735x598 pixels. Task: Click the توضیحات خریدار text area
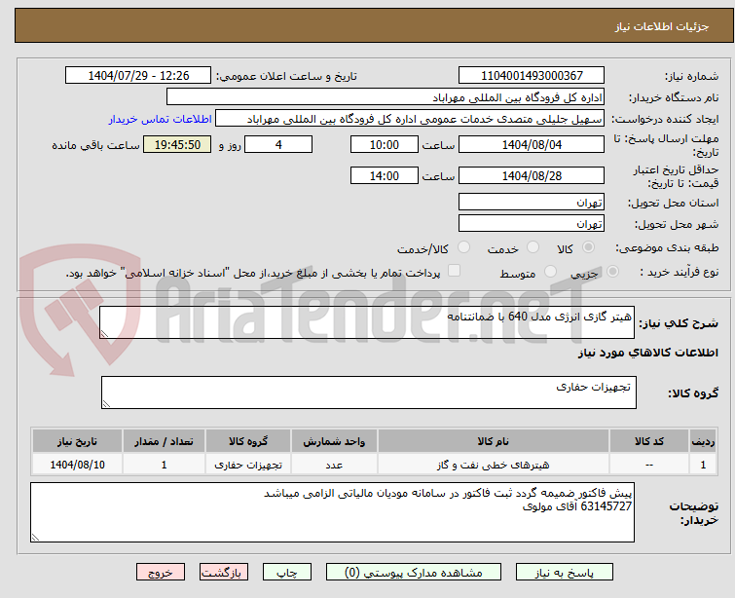point(332,512)
